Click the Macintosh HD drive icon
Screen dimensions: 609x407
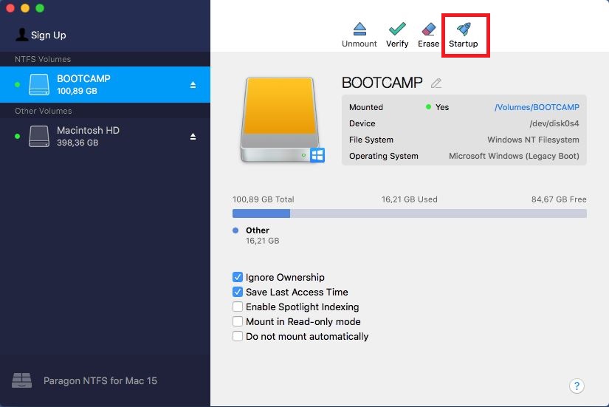(39, 136)
